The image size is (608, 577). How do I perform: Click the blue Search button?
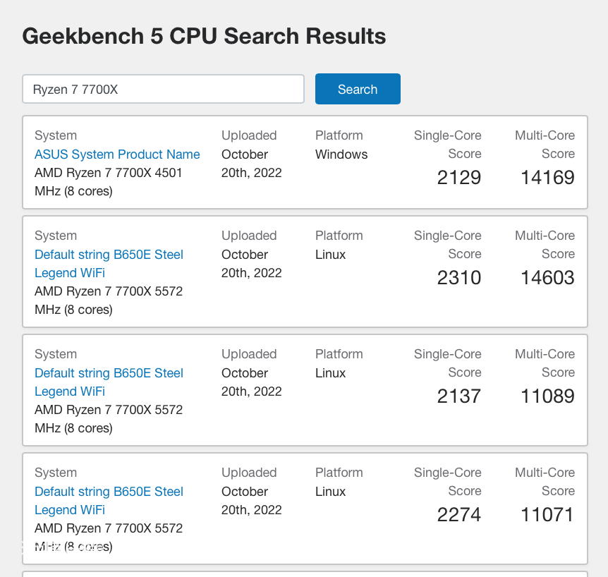click(358, 89)
